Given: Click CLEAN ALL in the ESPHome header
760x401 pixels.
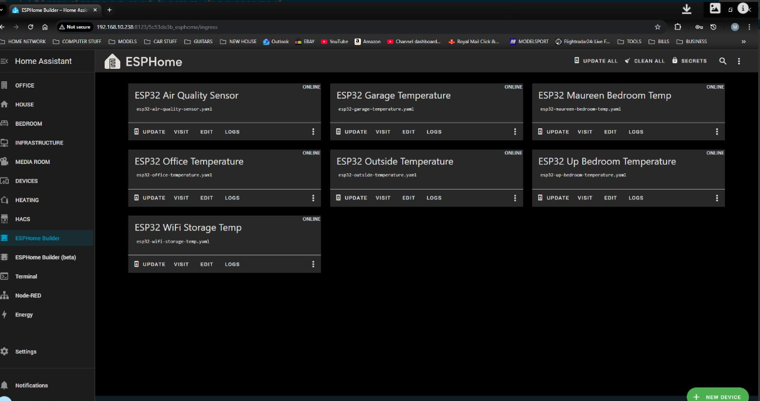Looking at the screenshot, I should (645, 61).
